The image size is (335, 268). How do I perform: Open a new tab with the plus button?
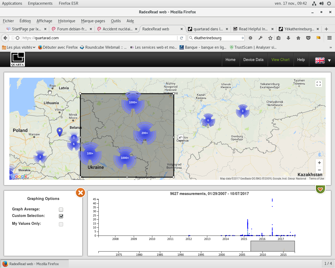(x=326, y=29)
